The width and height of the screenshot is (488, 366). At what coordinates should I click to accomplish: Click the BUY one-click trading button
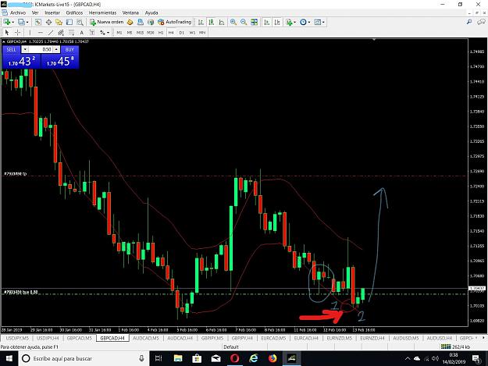tap(69, 49)
